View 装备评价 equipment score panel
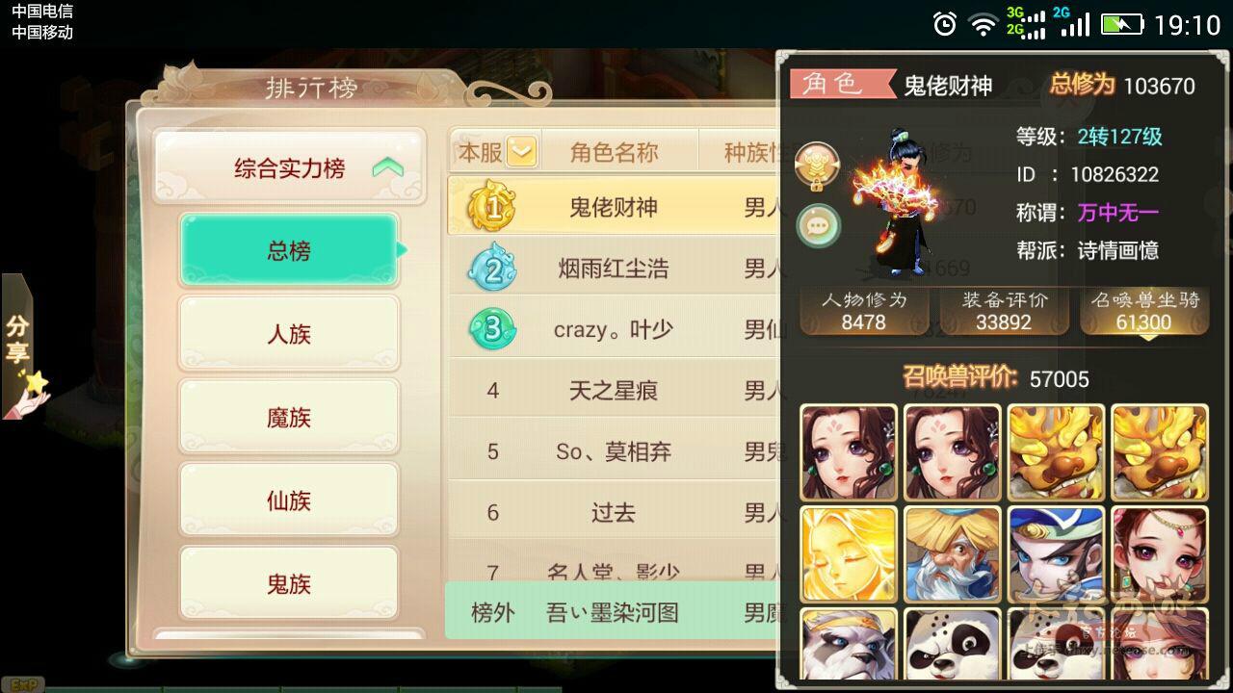 tap(1004, 312)
